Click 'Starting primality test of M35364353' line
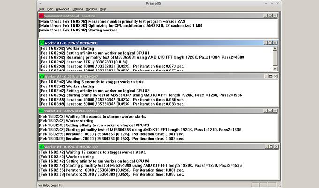 coord(140,130)
